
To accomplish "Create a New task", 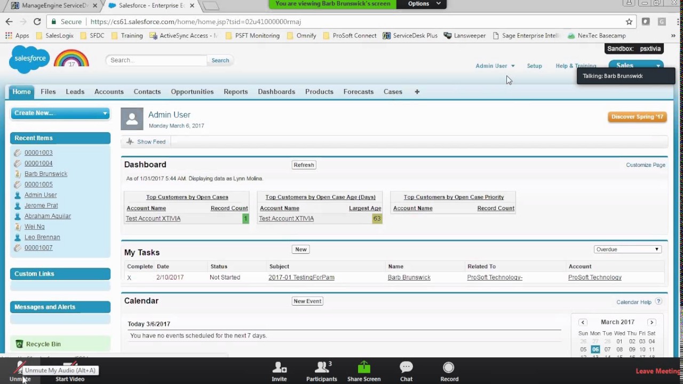I will click(x=301, y=250).
